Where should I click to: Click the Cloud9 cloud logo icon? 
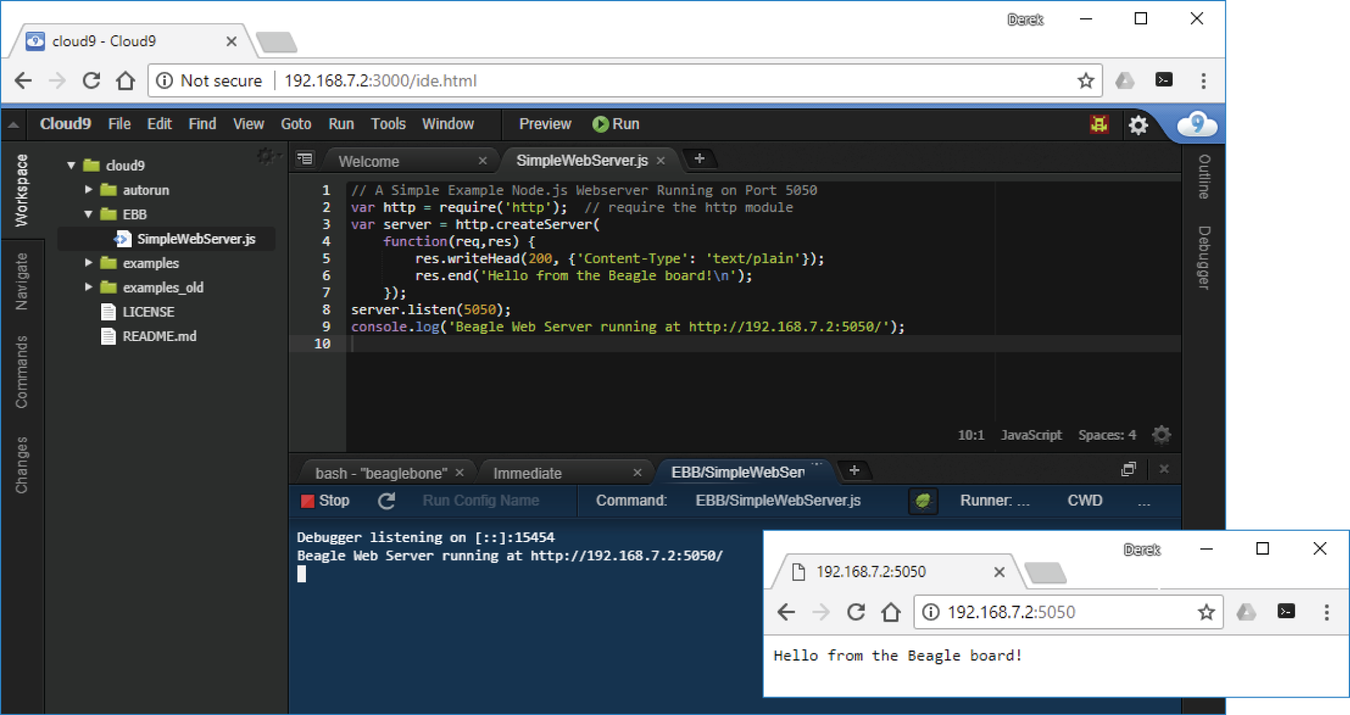click(x=1196, y=124)
